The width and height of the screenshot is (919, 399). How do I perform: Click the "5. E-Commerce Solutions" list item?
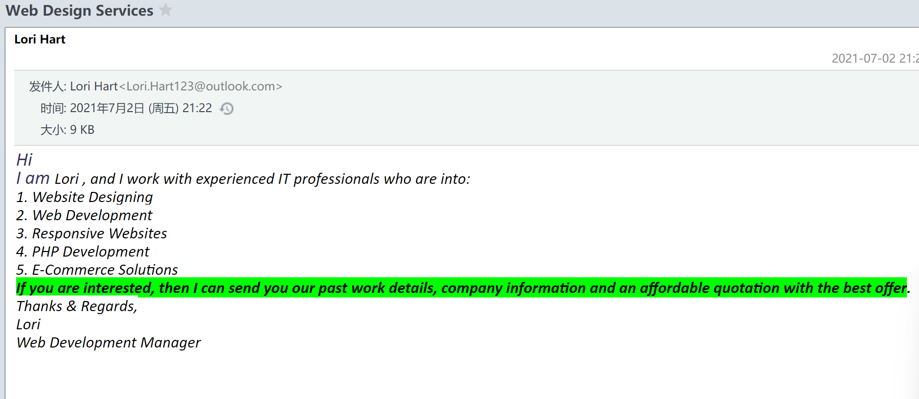click(x=97, y=270)
